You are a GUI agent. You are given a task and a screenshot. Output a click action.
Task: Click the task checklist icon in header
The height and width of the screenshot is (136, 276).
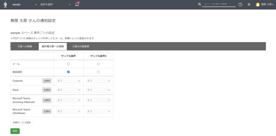pos(249,5)
